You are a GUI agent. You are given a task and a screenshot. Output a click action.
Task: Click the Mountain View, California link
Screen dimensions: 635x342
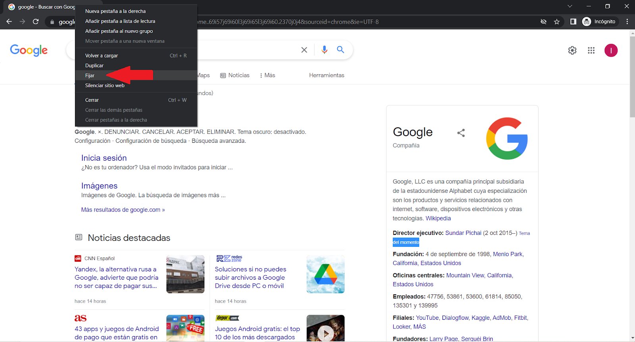[x=479, y=275]
